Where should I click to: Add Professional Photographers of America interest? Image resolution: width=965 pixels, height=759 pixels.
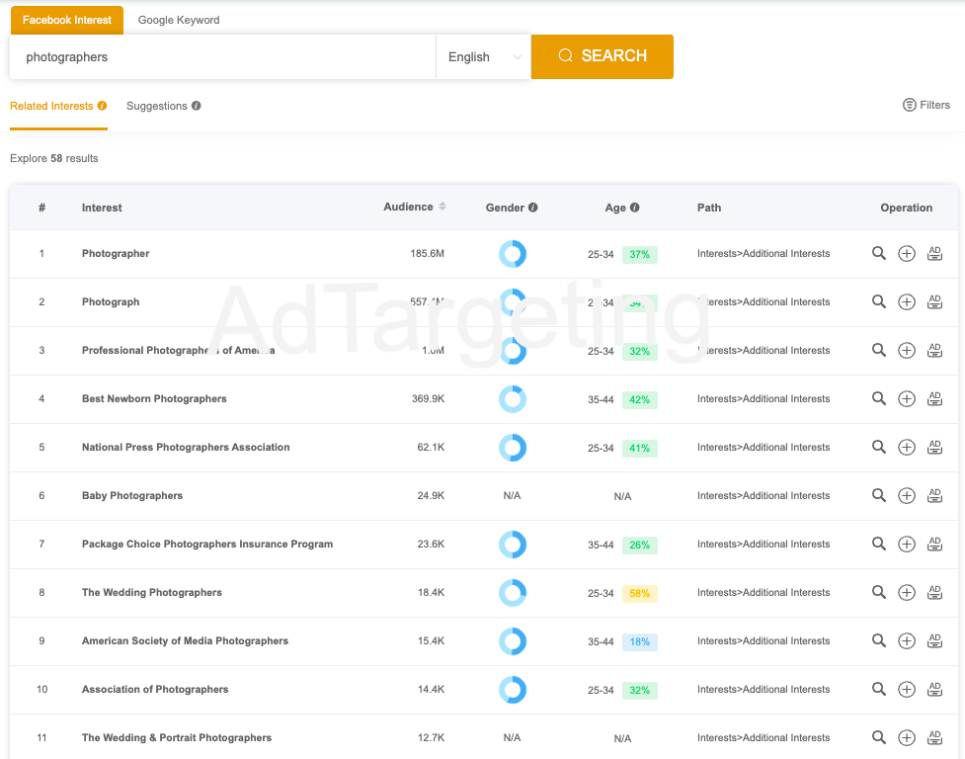coord(907,350)
